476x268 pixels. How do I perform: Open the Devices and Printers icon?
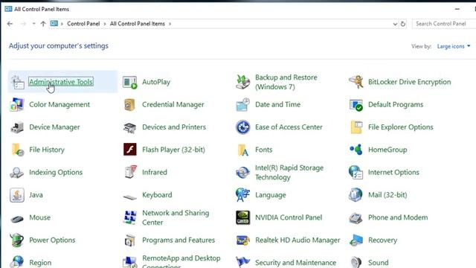pos(130,127)
